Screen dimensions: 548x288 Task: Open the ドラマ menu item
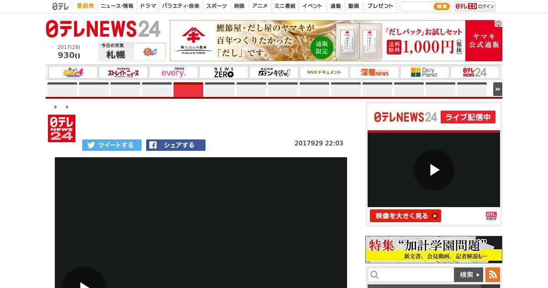click(148, 6)
